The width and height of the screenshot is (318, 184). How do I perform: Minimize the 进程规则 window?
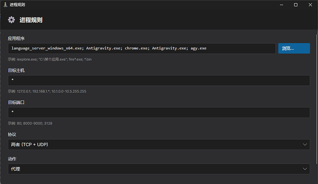pyautogui.click(x=282, y=5)
